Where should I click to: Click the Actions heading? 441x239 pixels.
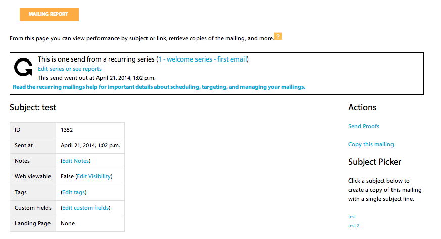362,107
